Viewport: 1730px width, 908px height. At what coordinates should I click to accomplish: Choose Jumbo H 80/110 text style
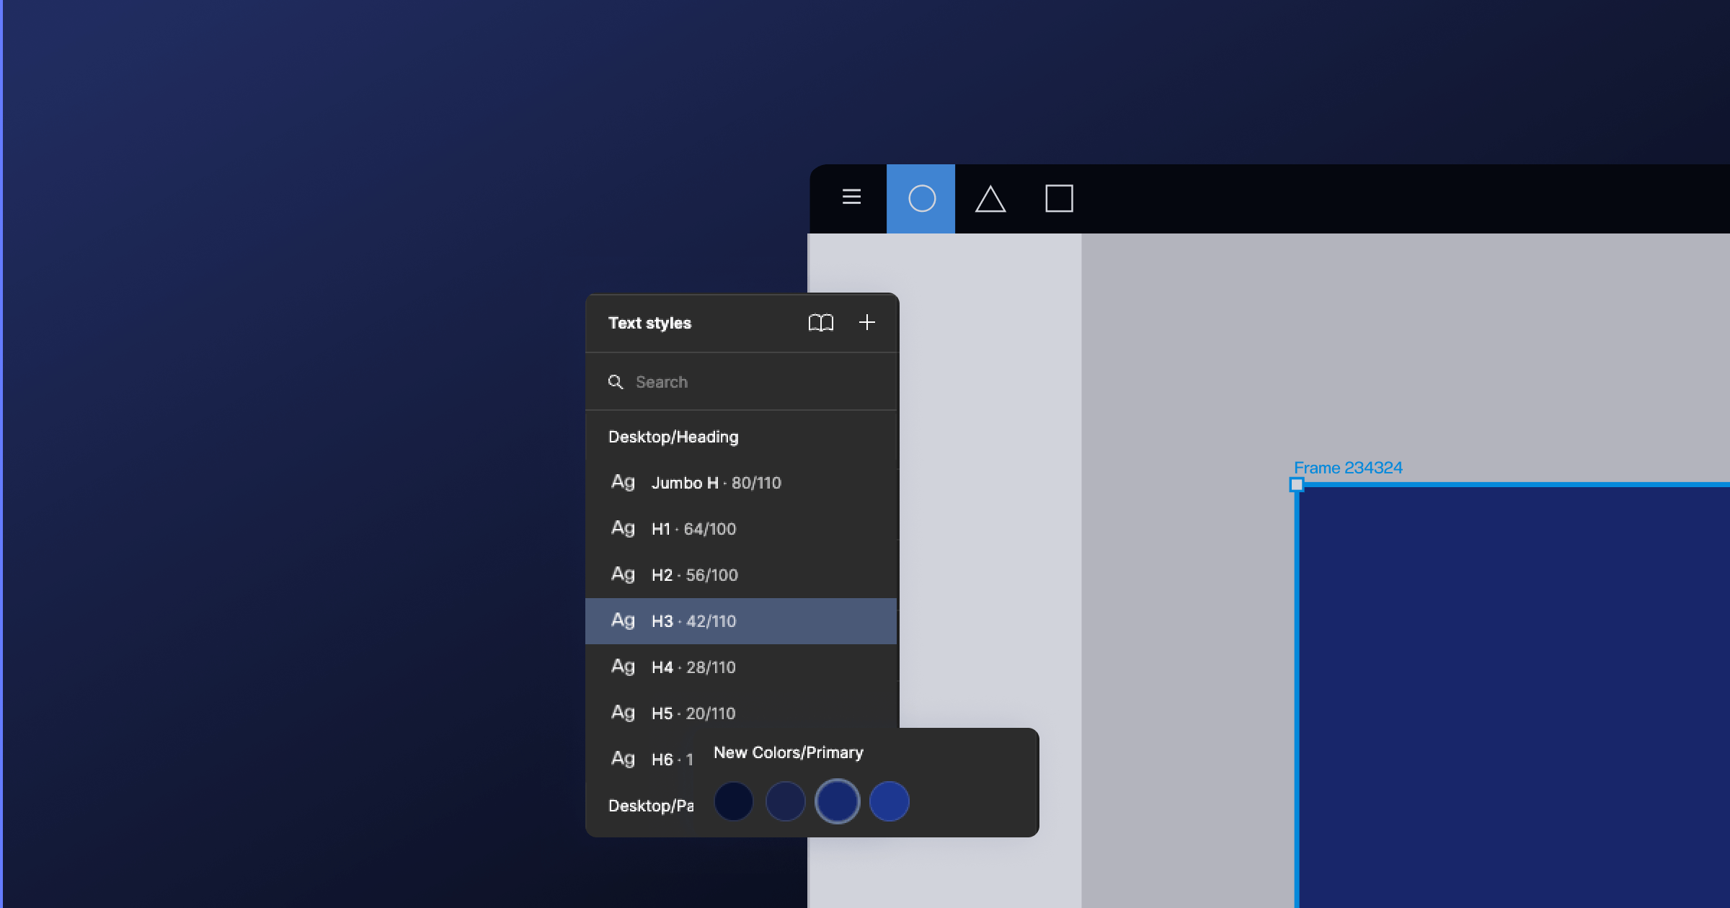741,483
